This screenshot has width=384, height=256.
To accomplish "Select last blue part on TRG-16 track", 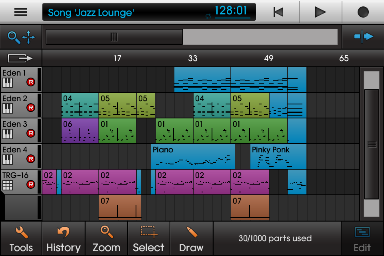I will coord(297,182).
